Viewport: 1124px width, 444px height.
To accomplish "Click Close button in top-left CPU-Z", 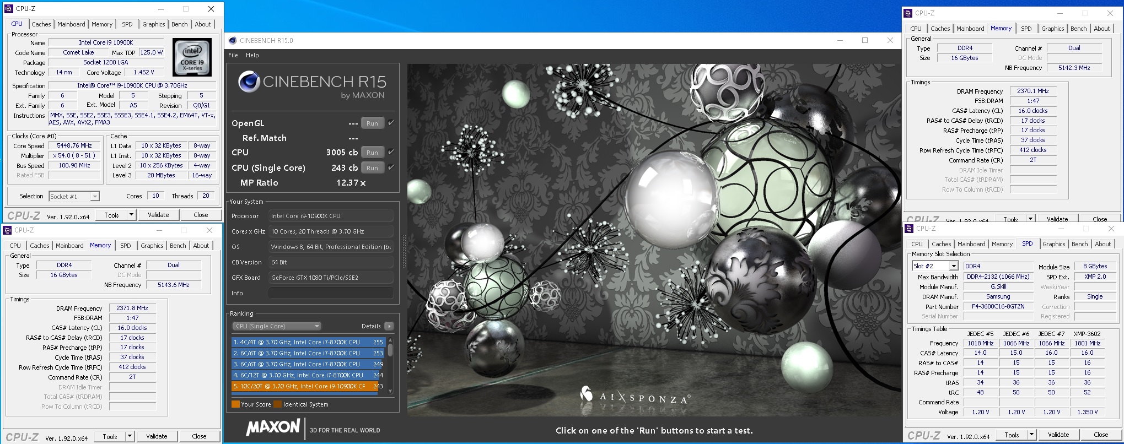I will click(x=201, y=215).
